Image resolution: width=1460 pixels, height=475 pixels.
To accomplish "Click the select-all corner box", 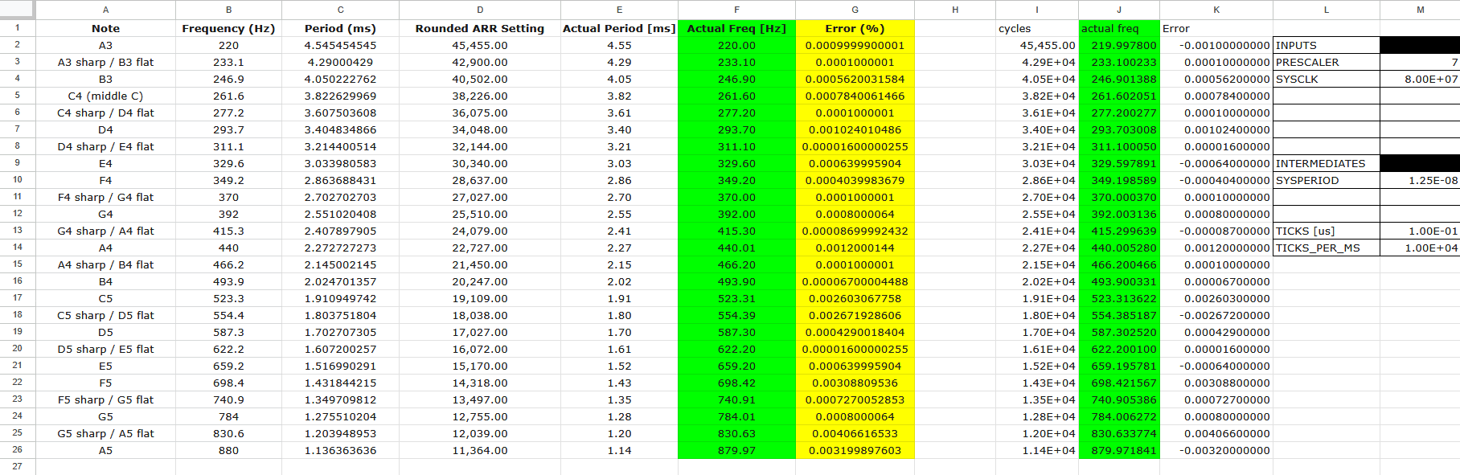I will pyautogui.click(x=17, y=10).
